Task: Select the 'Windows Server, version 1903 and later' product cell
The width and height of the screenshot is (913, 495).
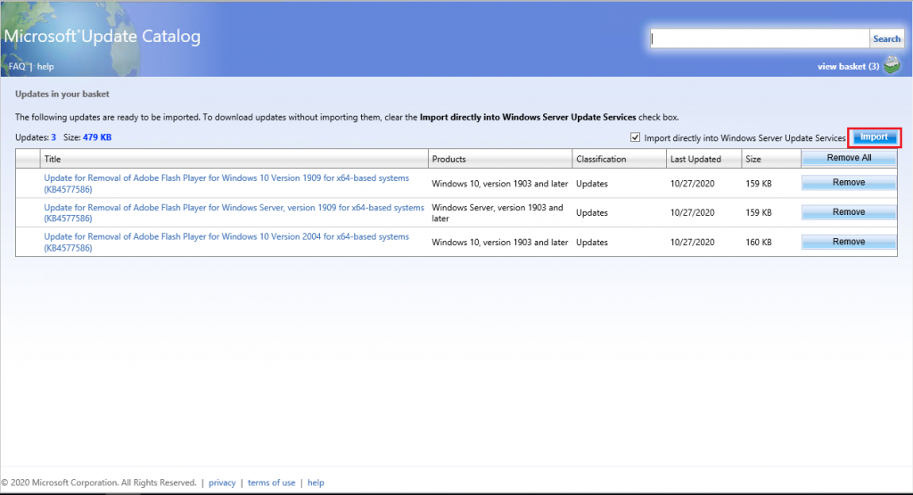Action: pyautogui.click(x=498, y=212)
